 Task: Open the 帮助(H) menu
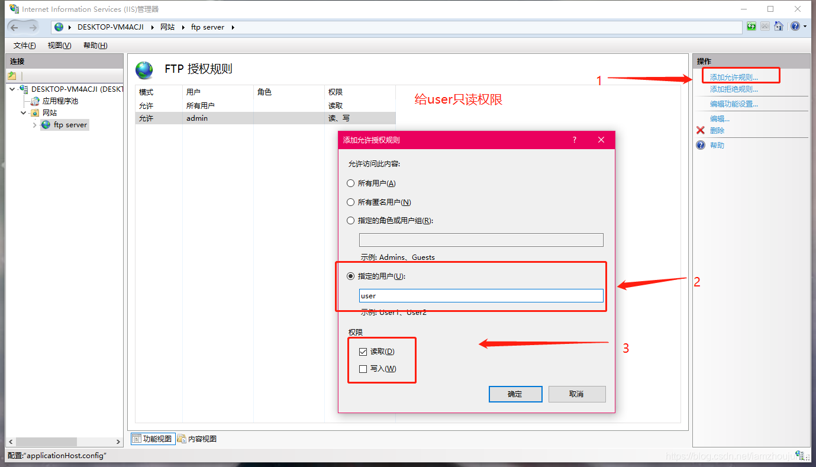coord(95,46)
